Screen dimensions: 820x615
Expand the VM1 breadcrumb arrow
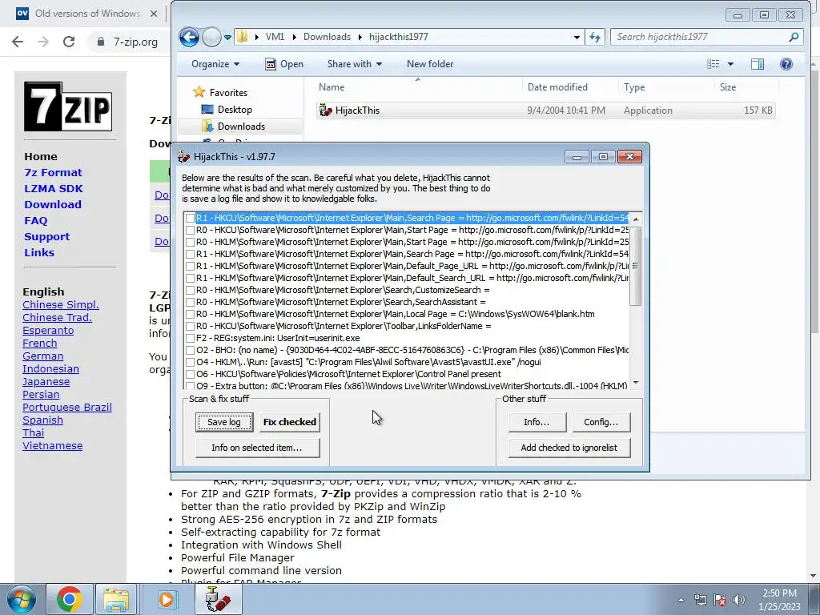(295, 37)
